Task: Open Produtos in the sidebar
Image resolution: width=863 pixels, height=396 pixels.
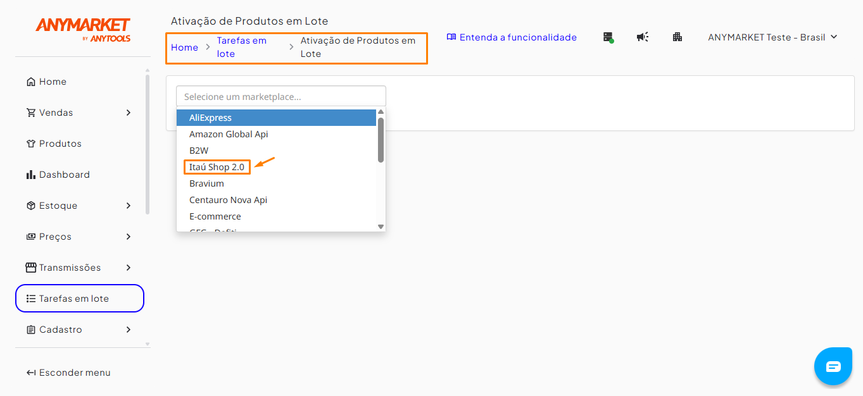Action: tap(60, 144)
